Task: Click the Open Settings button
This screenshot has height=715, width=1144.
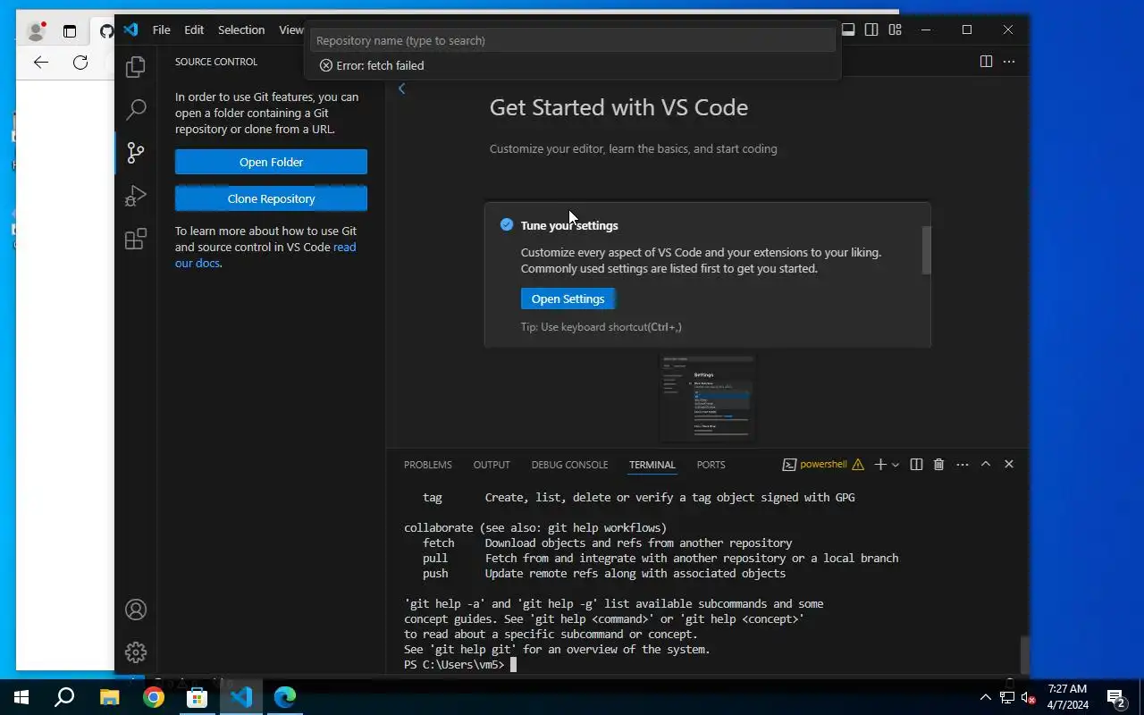Action: [x=568, y=299]
